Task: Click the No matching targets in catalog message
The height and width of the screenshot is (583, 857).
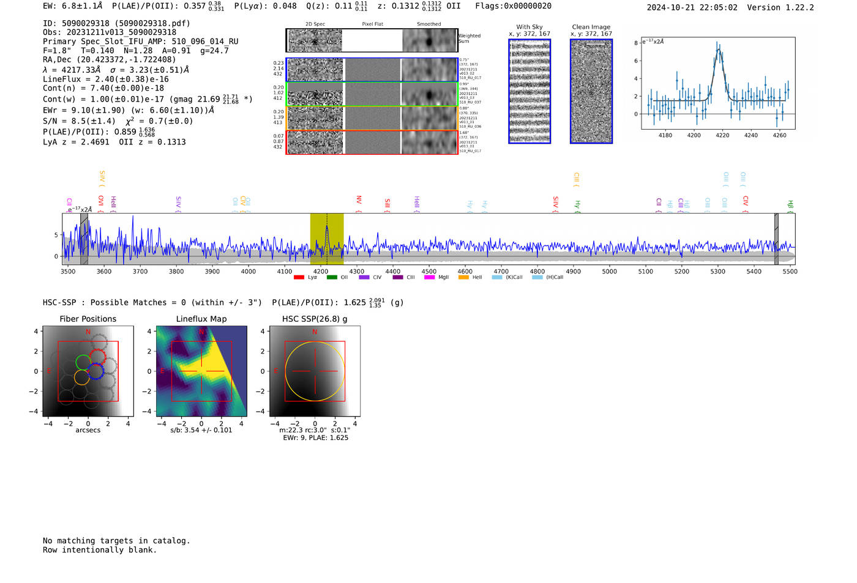Action: tap(116, 541)
